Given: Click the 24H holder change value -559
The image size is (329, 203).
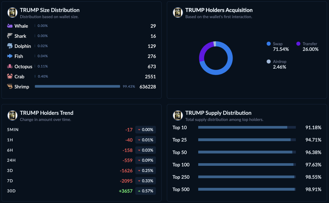Looking at the screenshot, I should (128, 160).
